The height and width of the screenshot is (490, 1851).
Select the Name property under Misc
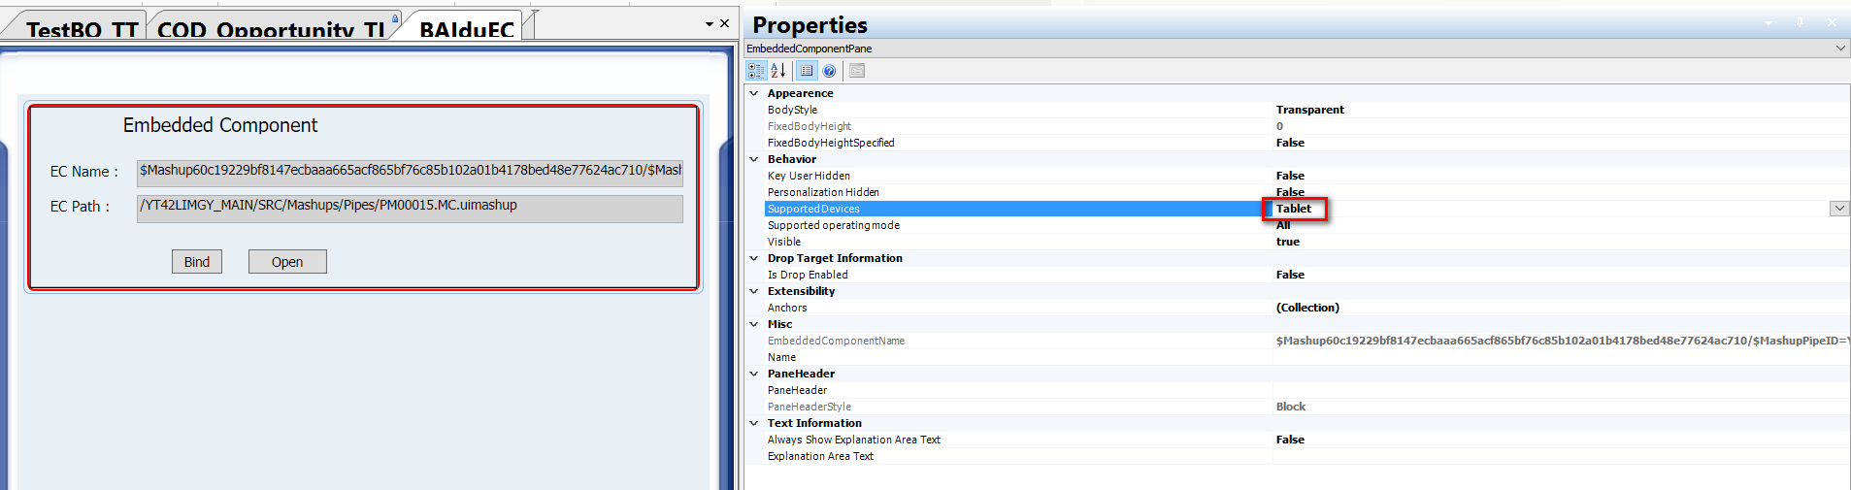[781, 357]
